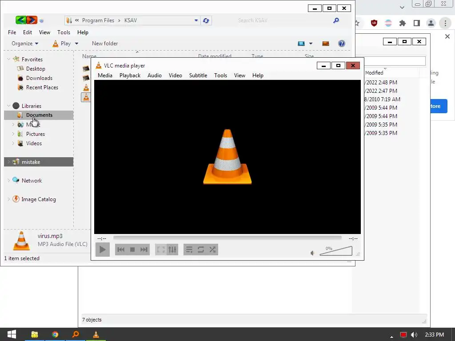455x341 pixels.
Task: Open Desktop in Favorites
Action: (x=36, y=69)
